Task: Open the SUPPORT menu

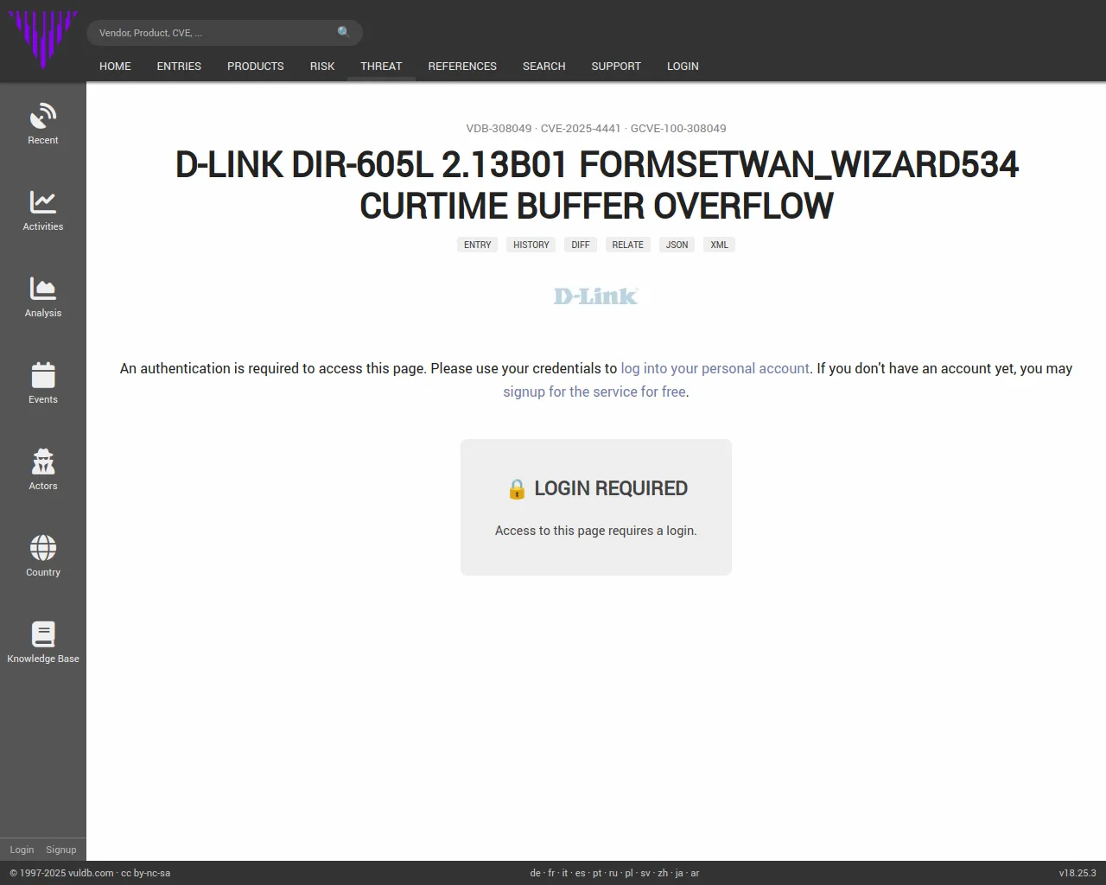Action: tap(616, 67)
